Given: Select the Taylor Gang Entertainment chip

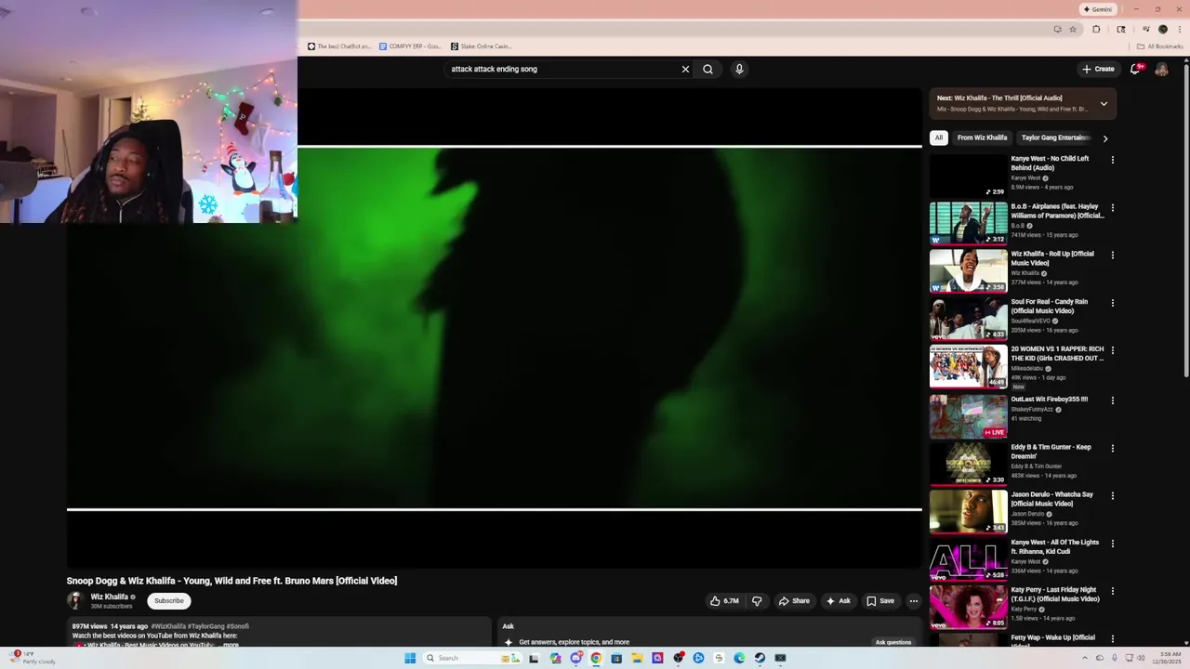Looking at the screenshot, I should point(1055,138).
